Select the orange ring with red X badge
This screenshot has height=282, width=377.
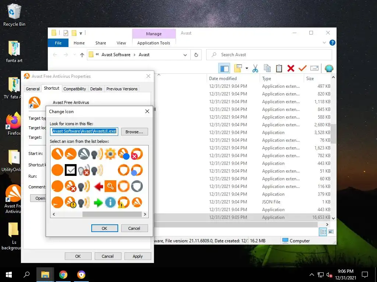137,154
